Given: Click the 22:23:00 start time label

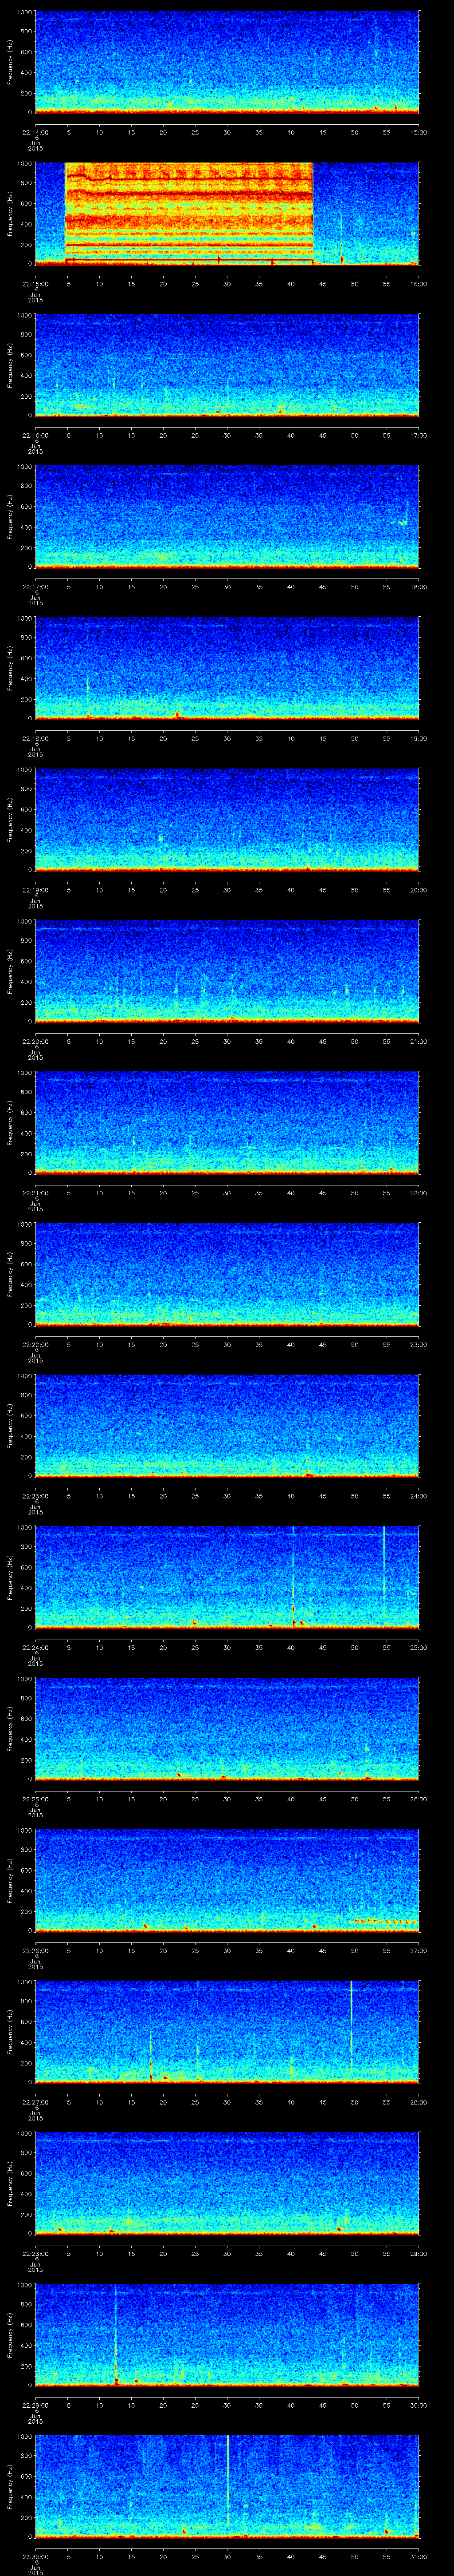Looking at the screenshot, I should (35, 1496).
